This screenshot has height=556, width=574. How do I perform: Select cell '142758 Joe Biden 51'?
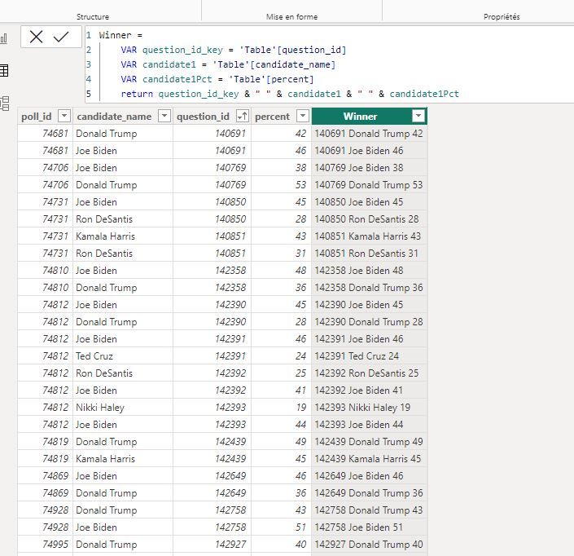coord(369,527)
